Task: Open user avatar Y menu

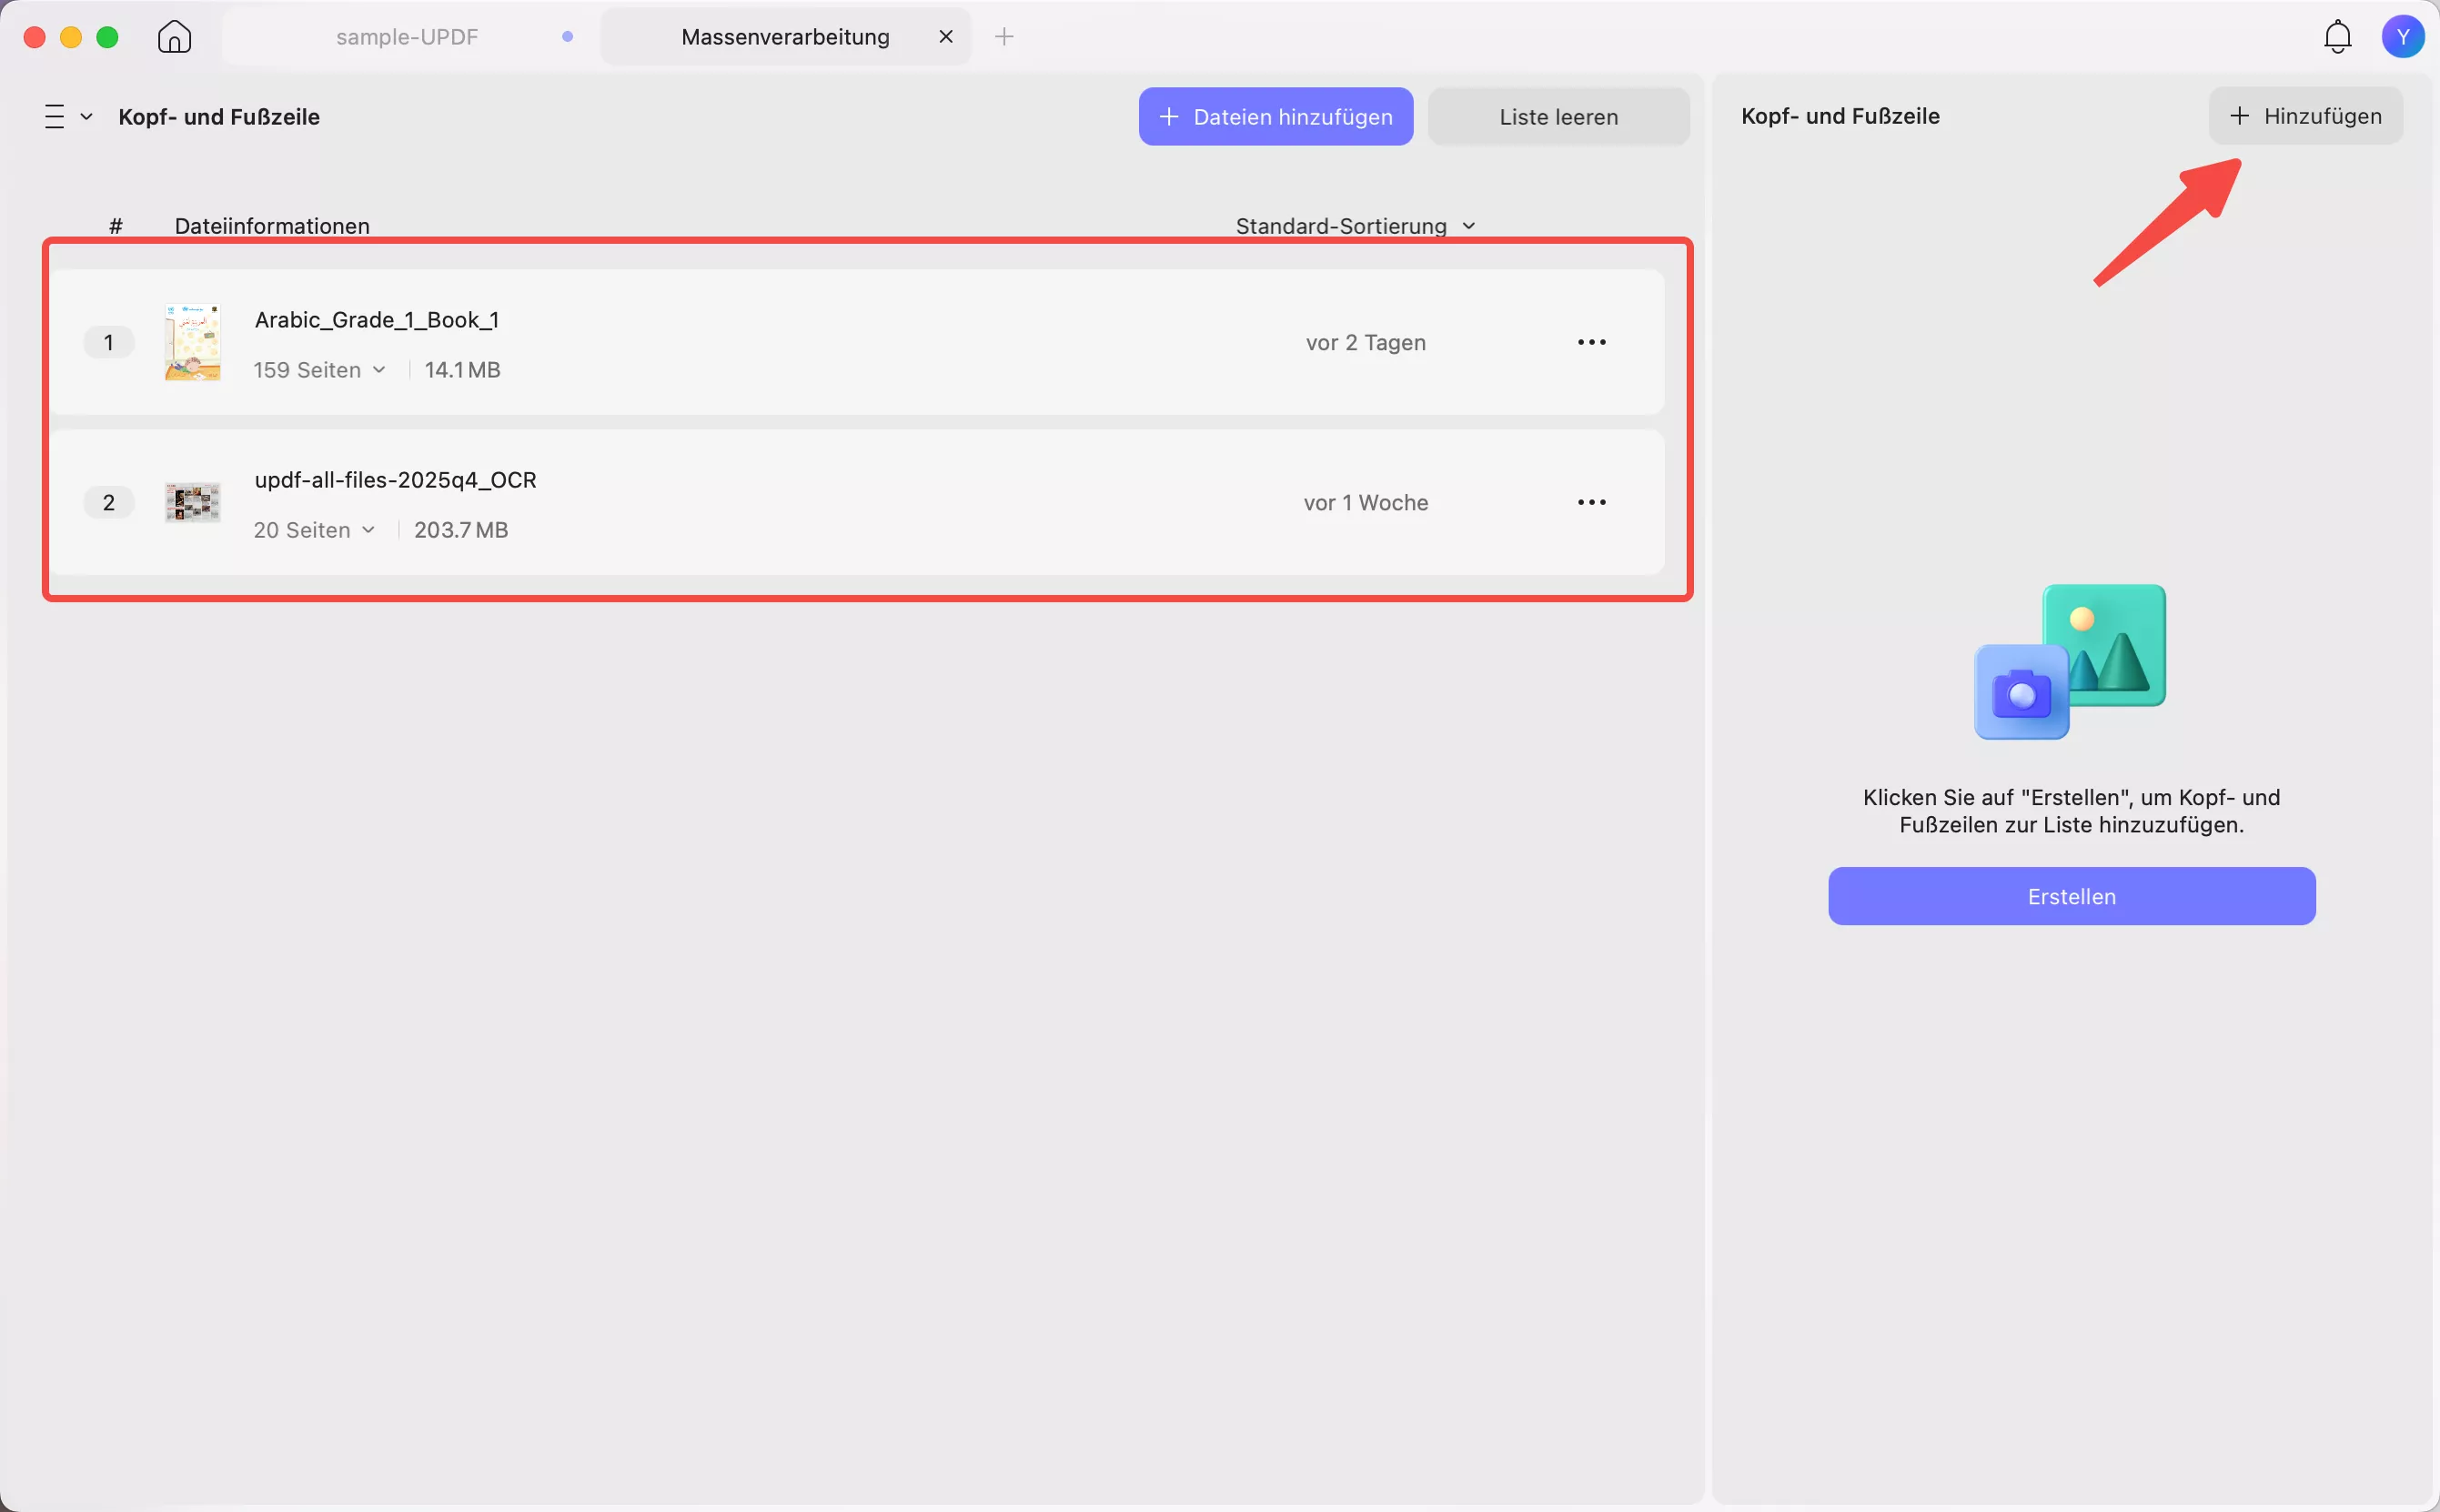Action: [x=2402, y=37]
